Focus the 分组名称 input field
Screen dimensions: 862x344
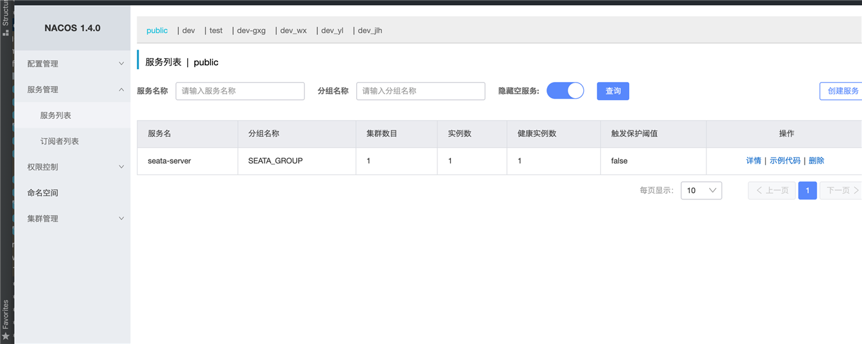coord(421,91)
